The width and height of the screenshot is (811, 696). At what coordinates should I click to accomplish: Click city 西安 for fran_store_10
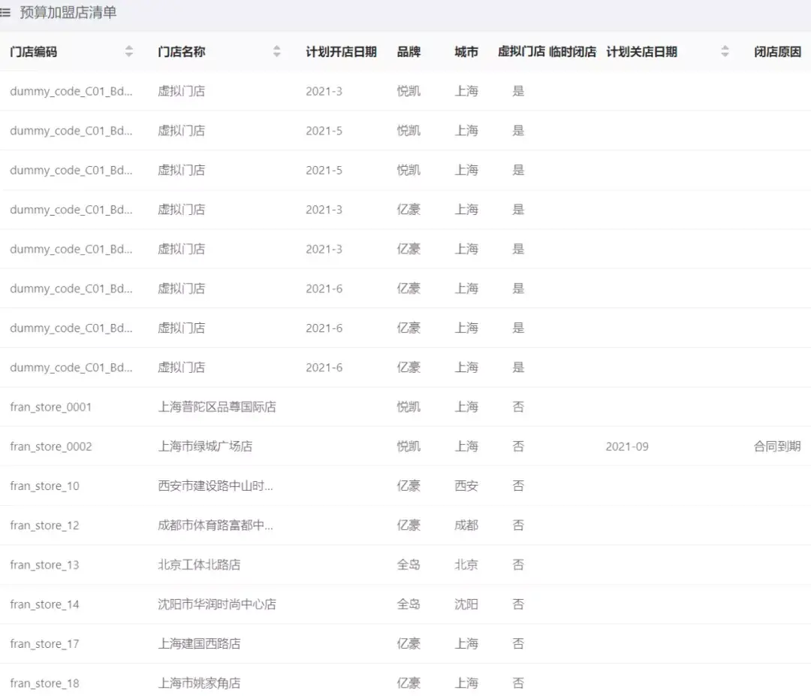coord(466,486)
